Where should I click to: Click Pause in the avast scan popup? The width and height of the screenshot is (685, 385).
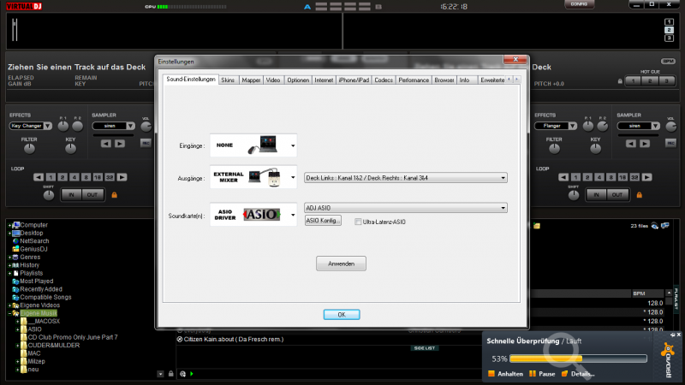(542, 374)
